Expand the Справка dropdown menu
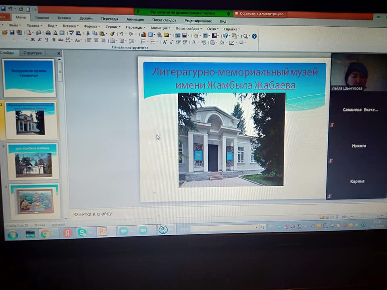The width and height of the screenshot is (387, 290). [x=231, y=29]
